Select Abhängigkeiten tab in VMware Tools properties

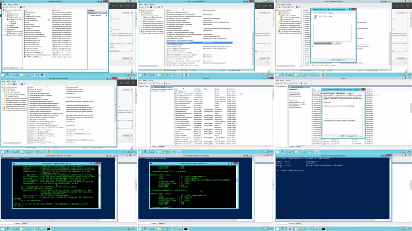350,93
